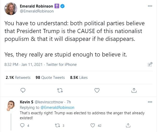View the 8.5K Likes list
Image resolution: width=158 pixels, height=132 pixels.
[79, 78]
